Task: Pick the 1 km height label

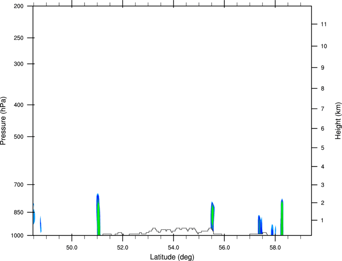Action: [323, 220]
